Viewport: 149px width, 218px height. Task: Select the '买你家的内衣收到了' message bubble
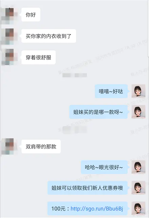tap(49, 36)
